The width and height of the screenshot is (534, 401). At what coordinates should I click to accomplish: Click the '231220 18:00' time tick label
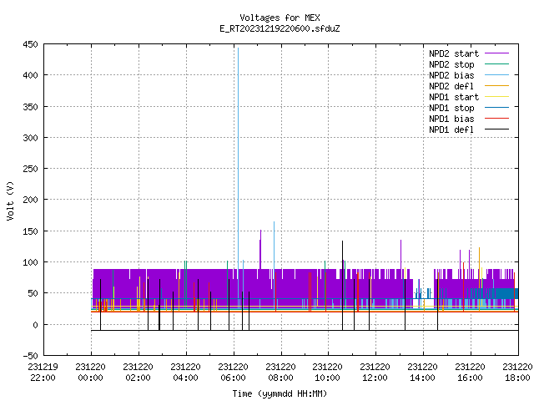coord(517,373)
